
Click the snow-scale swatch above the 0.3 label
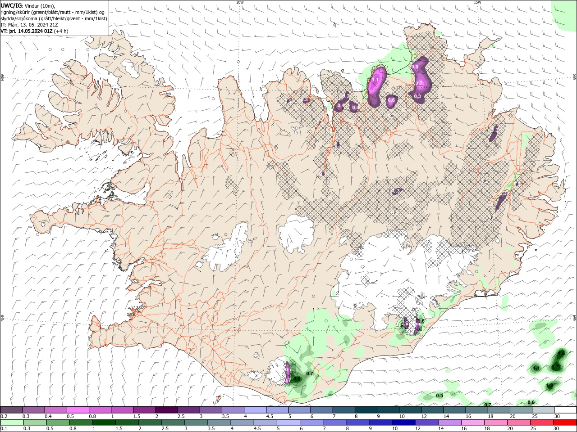coord(34,409)
